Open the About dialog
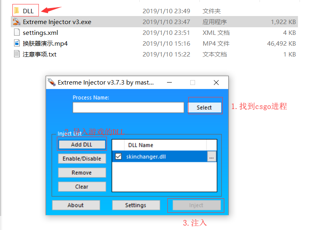 click(x=76, y=205)
